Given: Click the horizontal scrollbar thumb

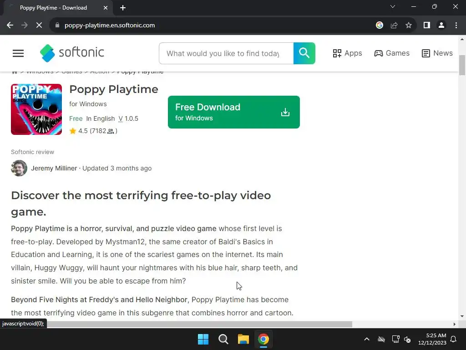Looking at the screenshot, I should point(200,324).
